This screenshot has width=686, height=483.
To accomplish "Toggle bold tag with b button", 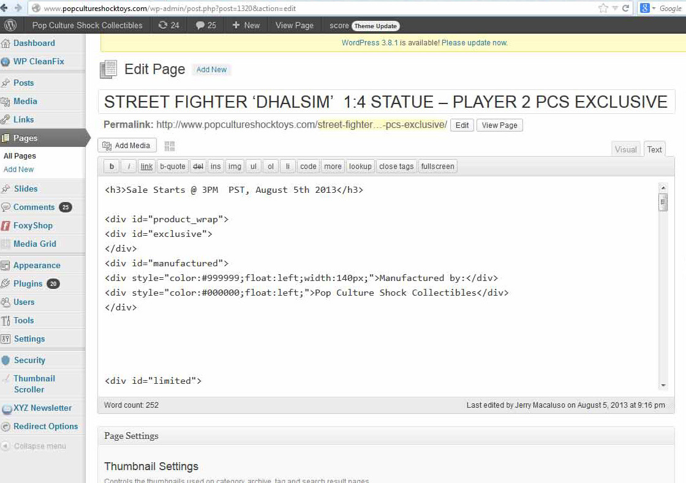I will point(111,167).
